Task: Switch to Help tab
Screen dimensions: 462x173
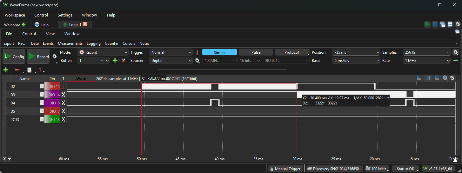Action: click(x=45, y=25)
